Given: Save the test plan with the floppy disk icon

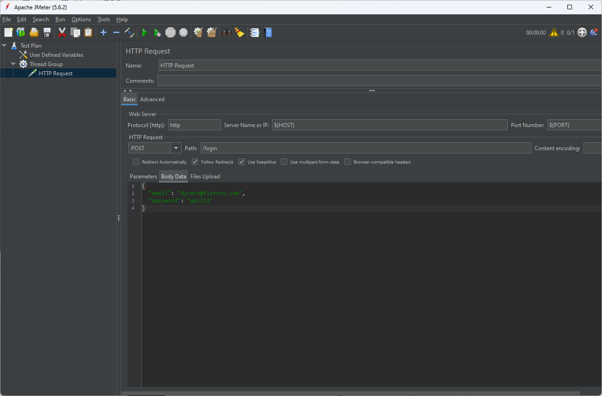Looking at the screenshot, I should 47,32.
